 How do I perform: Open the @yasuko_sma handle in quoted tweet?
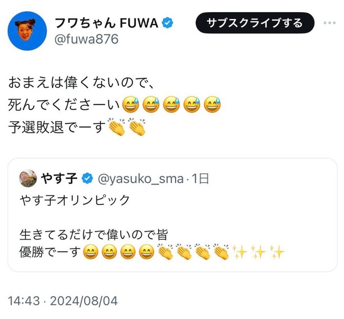(141, 179)
